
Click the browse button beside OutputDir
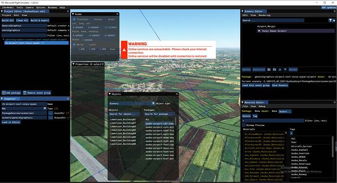coord(50,118)
